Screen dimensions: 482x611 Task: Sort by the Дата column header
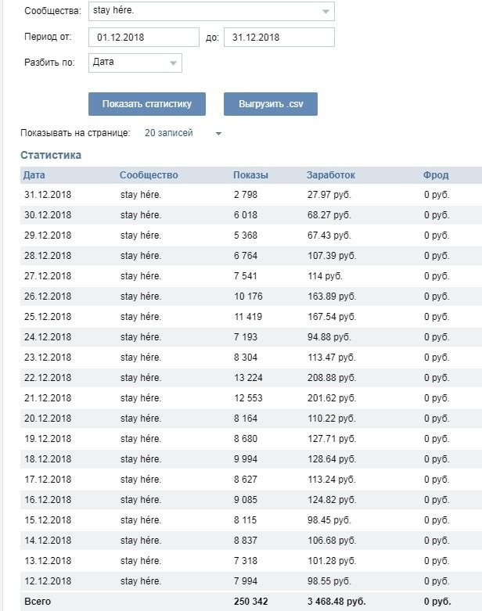coord(34,175)
